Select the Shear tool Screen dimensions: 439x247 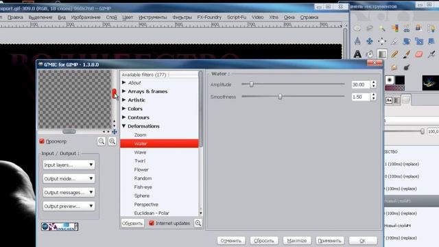click(431, 41)
